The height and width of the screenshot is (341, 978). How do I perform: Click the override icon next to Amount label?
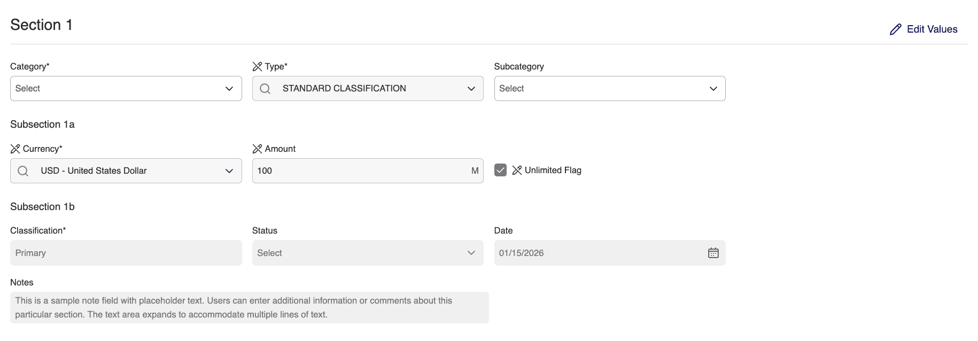[257, 149]
